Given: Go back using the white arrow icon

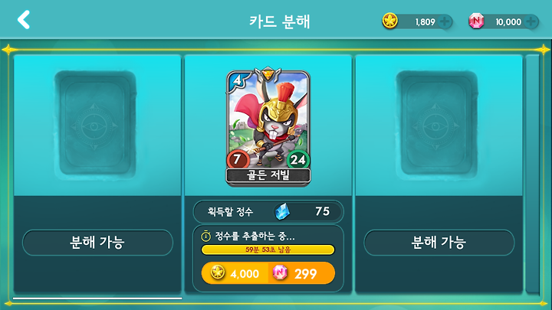Looking at the screenshot, I should [24, 19].
